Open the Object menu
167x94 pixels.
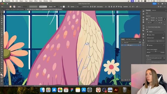click(x=21, y=1)
